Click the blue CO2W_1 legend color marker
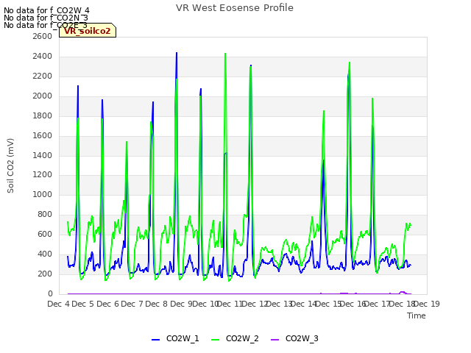Screen dimensions: 471x353 point(155,340)
